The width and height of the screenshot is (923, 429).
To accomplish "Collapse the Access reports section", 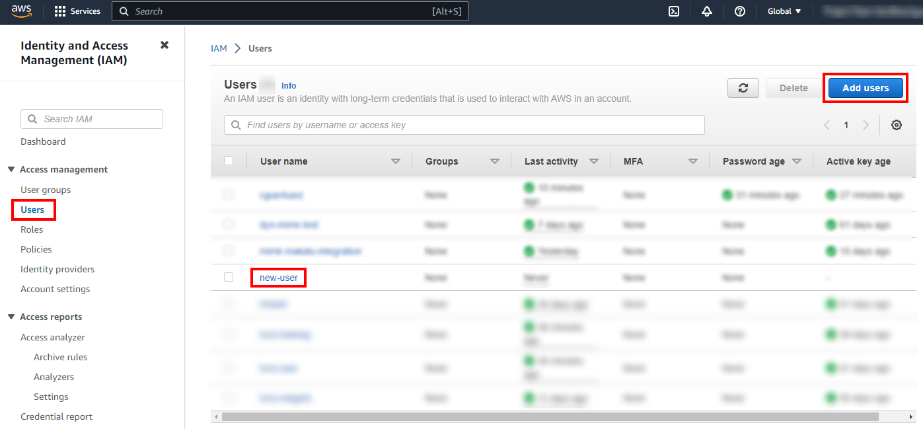I will tap(11, 317).
